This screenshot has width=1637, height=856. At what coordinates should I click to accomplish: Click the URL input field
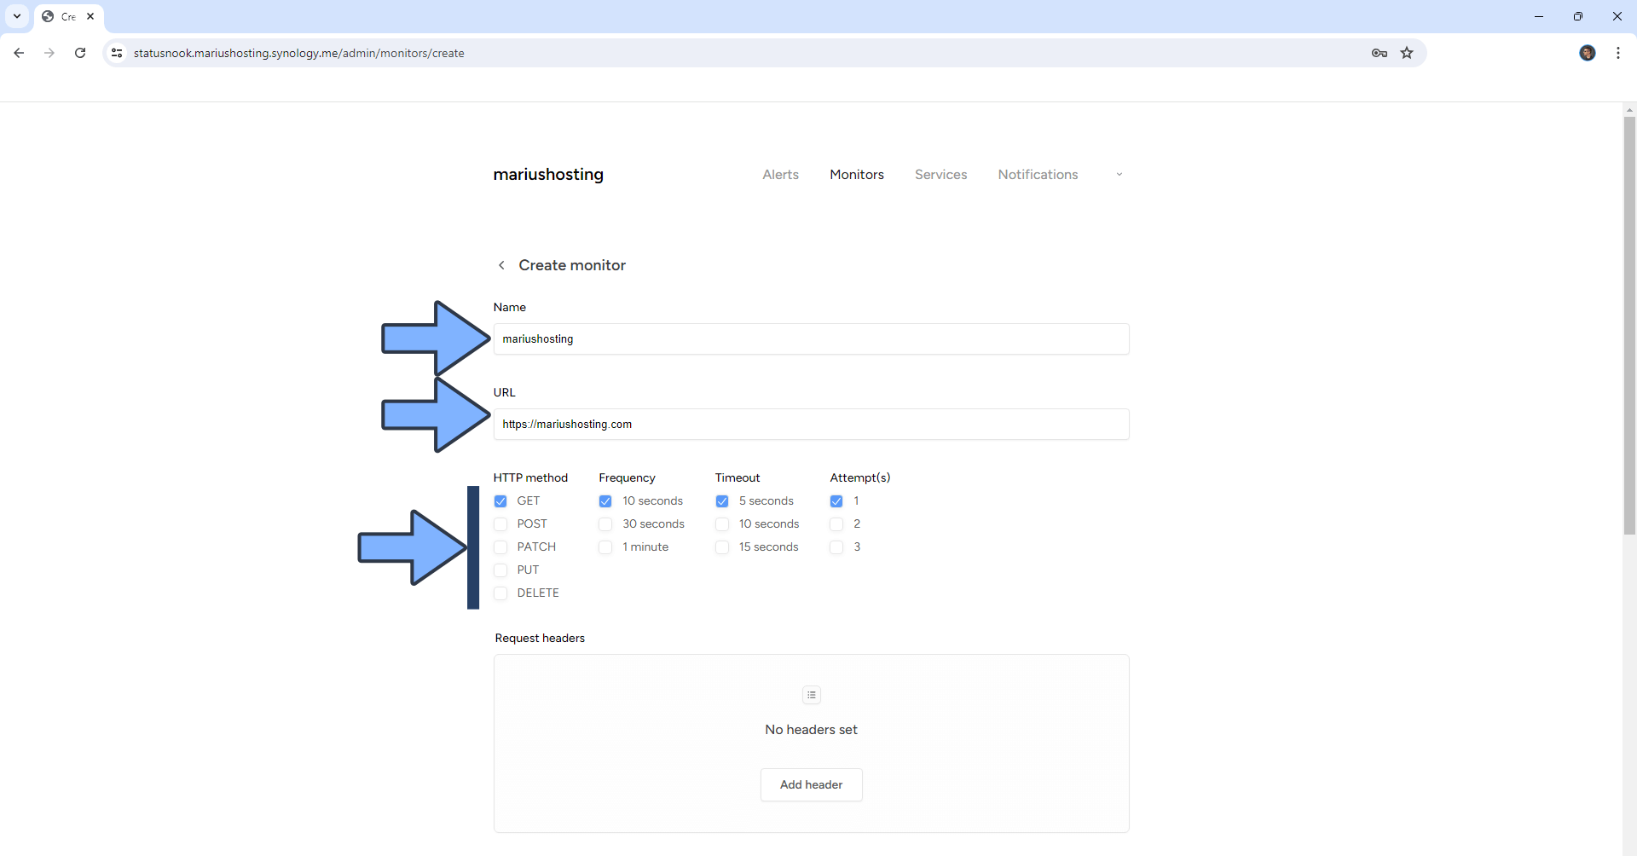[811, 424]
